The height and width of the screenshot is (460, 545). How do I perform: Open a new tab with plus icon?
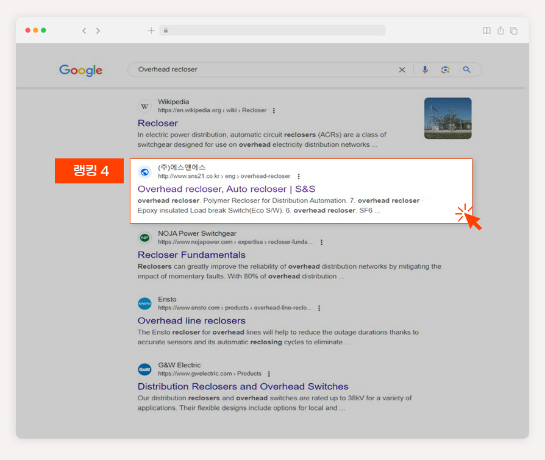click(151, 30)
